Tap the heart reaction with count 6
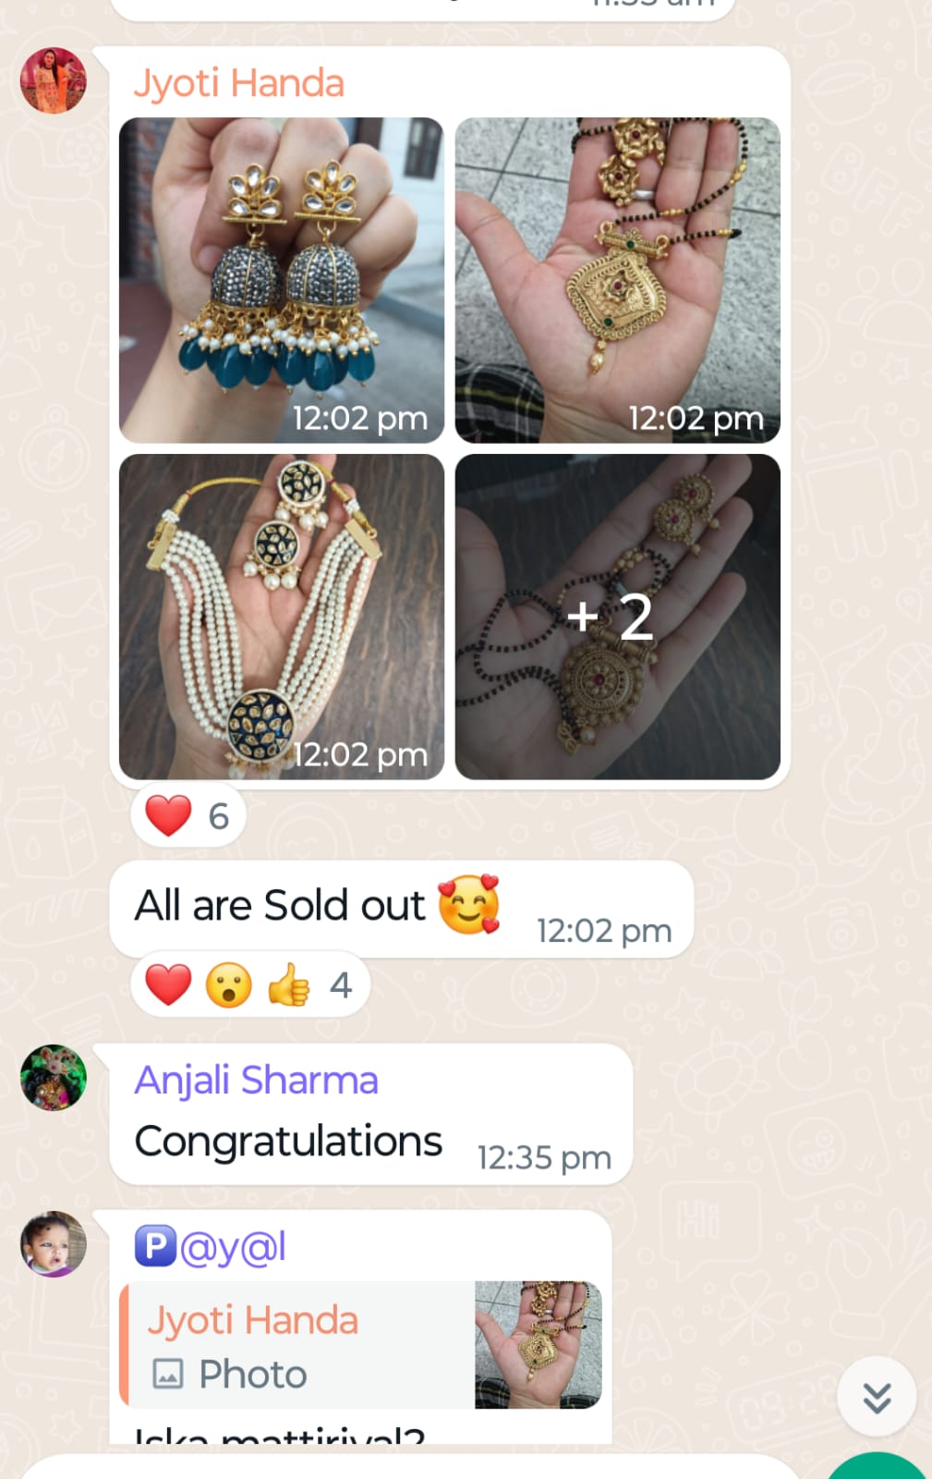 click(188, 815)
